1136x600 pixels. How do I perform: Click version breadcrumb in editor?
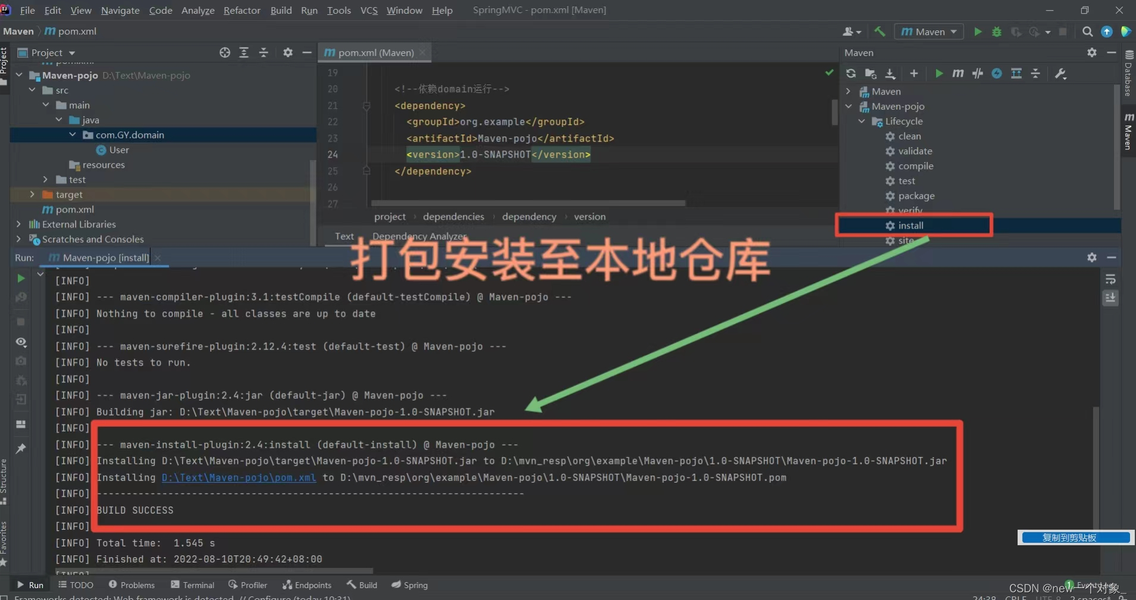coord(589,217)
